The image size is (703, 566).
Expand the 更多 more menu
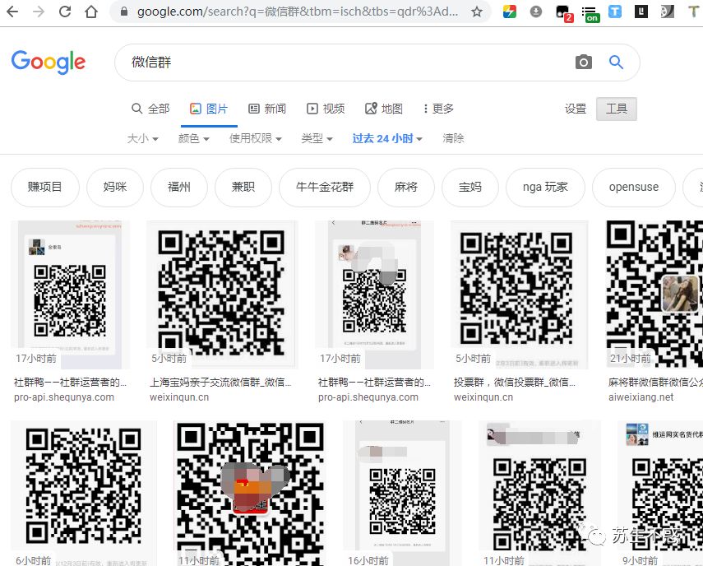(x=438, y=109)
